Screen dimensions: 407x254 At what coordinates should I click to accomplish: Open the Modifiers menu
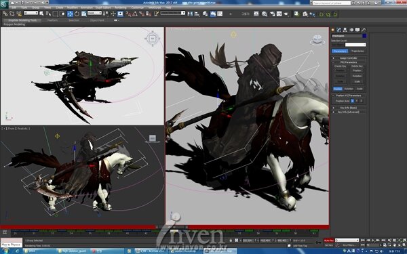(72, 7)
